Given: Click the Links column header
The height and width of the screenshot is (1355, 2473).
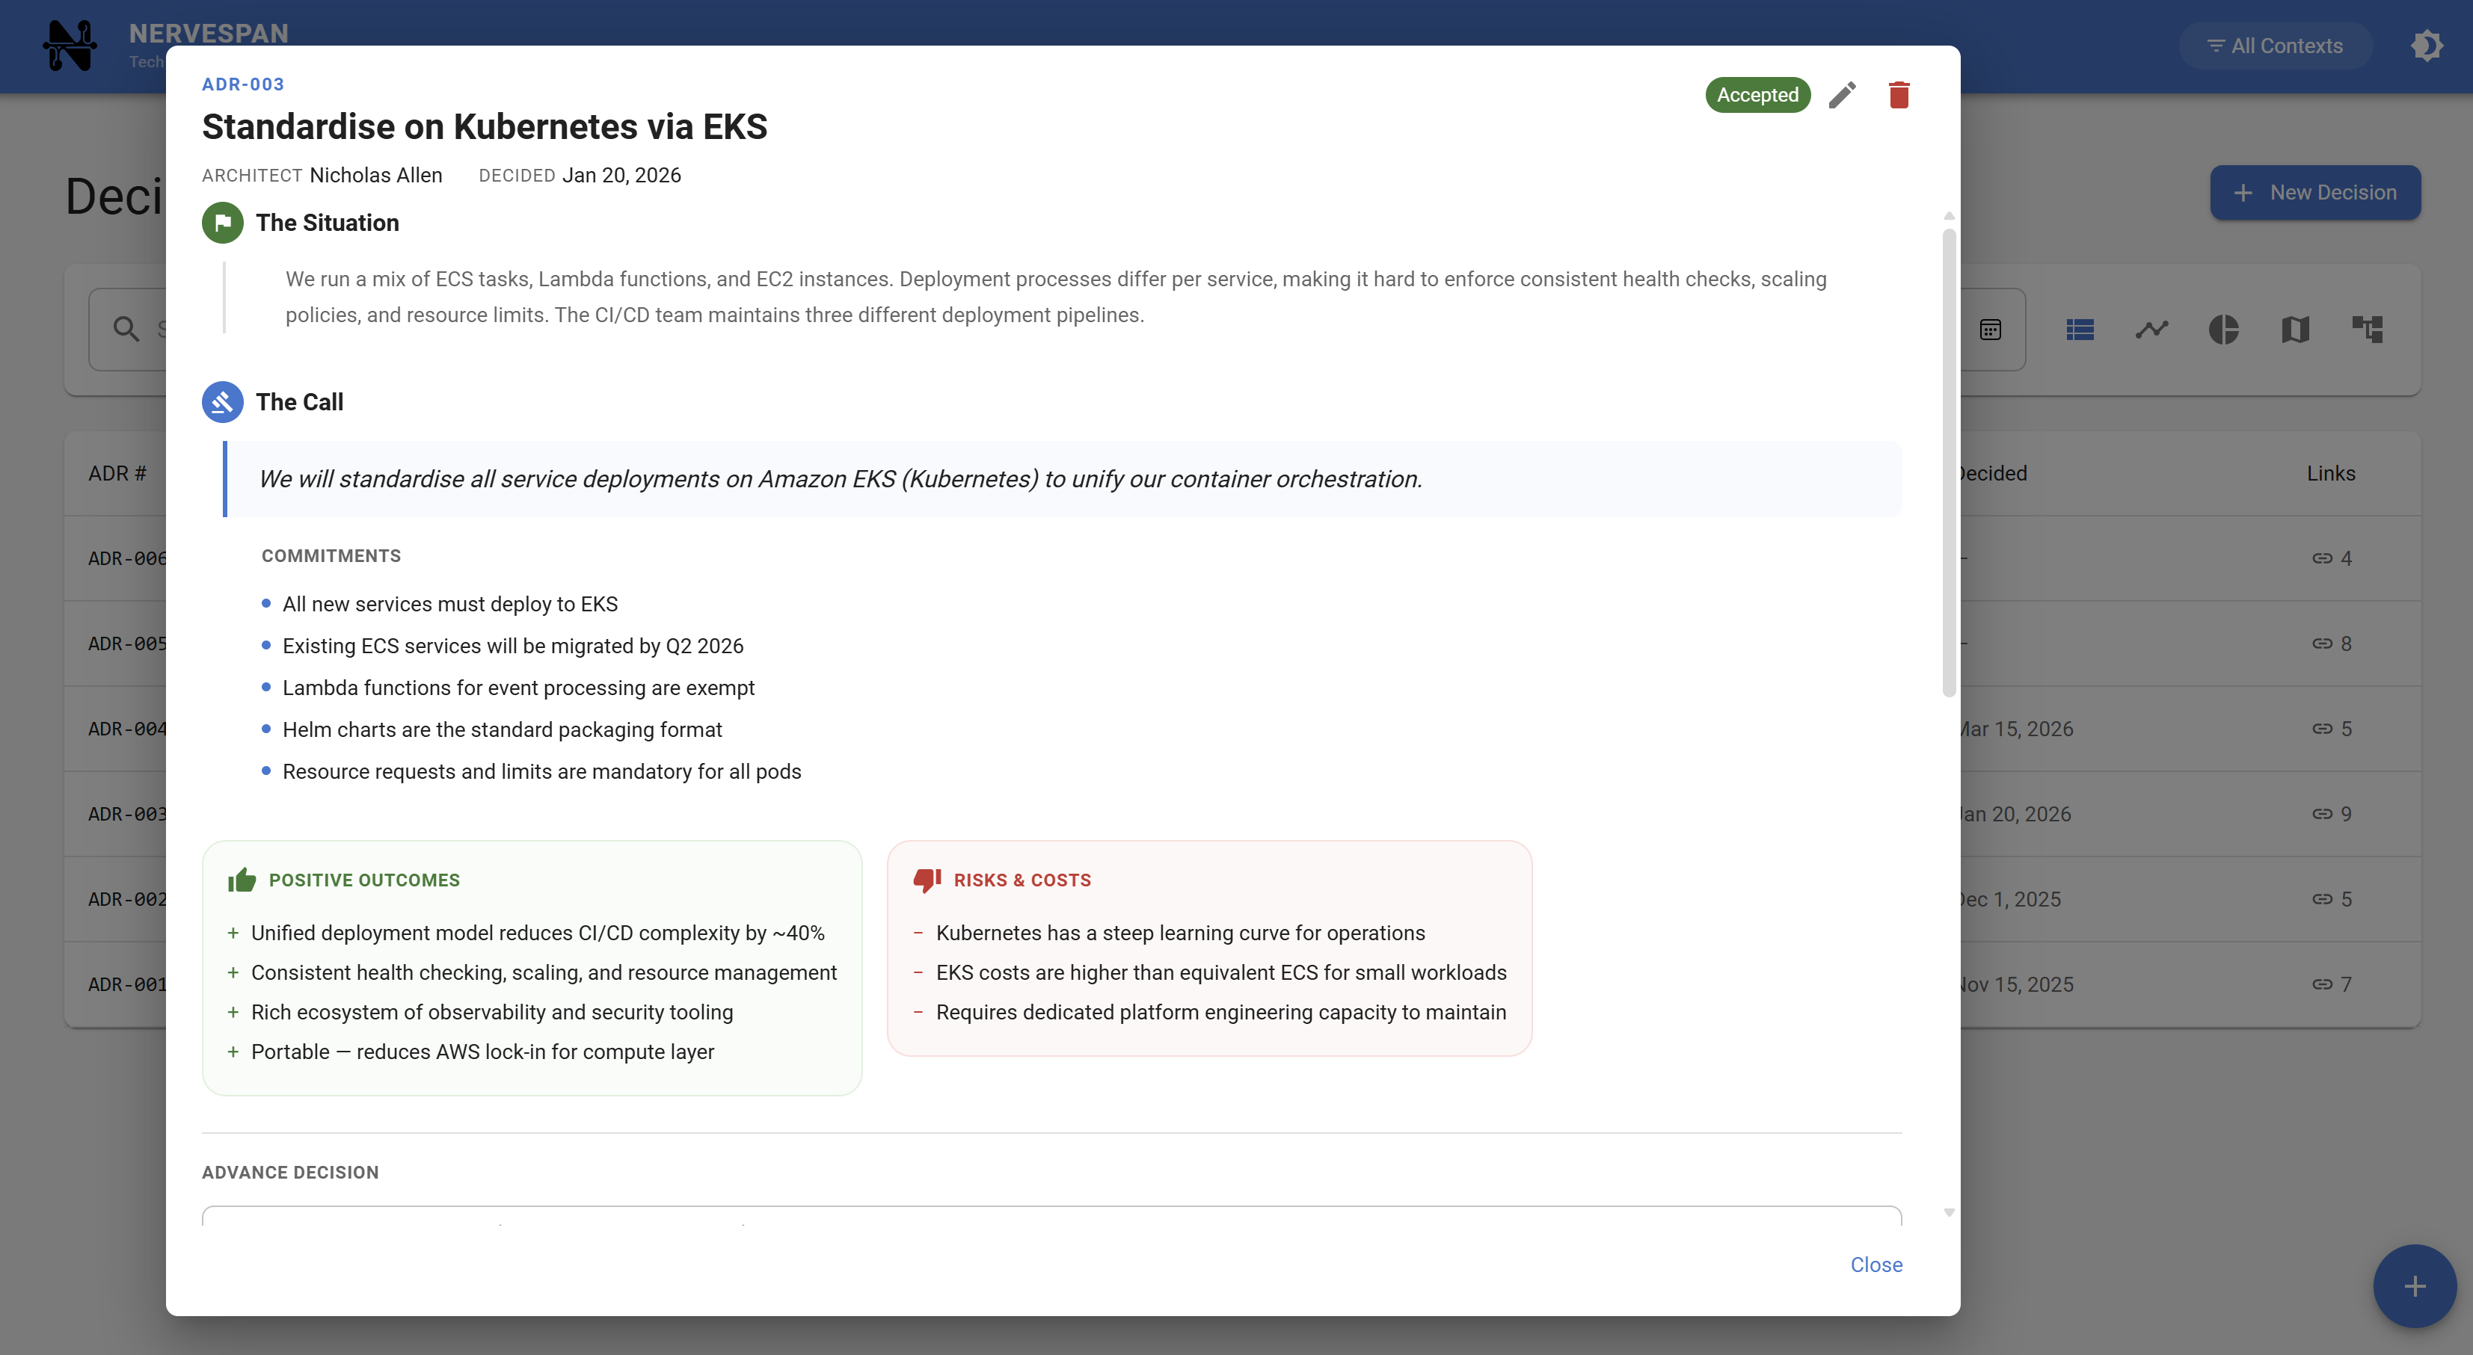Looking at the screenshot, I should coord(2330,473).
